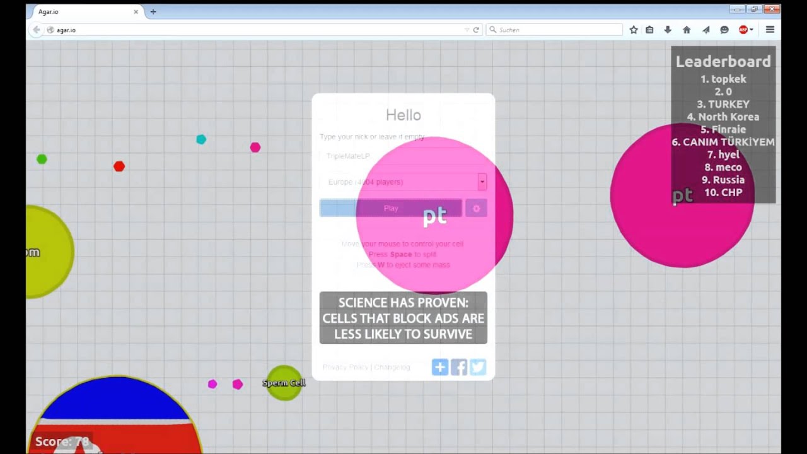Open the URL history dropdown arrow
Image resolution: width=807 pixels, height=454 pixels.
point(467,30)
